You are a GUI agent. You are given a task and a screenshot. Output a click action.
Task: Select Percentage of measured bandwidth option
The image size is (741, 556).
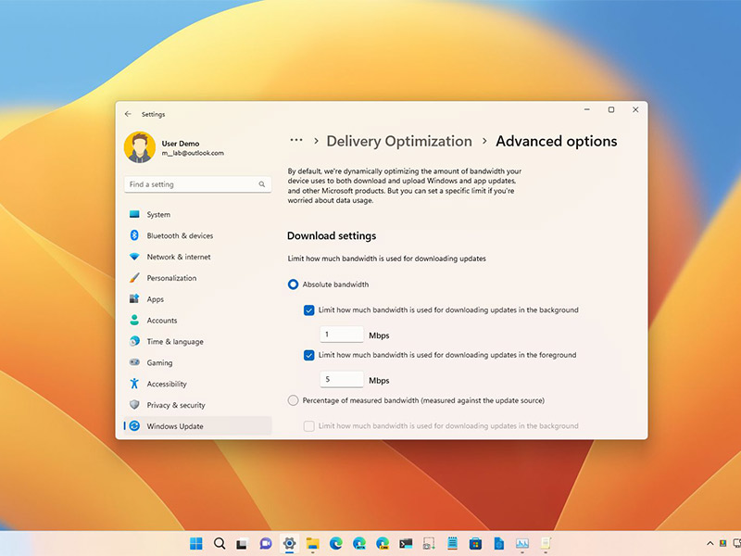pyautogui.click(x=293, y=400)
